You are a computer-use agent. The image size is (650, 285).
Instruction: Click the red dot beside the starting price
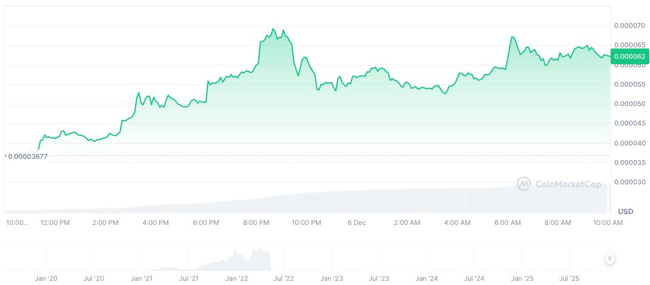coord(5,155)
